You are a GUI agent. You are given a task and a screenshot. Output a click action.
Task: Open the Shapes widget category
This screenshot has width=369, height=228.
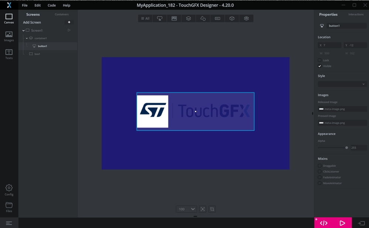[203, 18]
